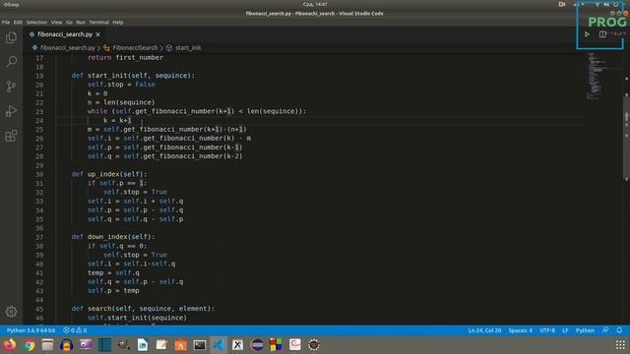This screenshot has height=354, width=630.
Task: Change LF end of line sequence
Action: 565,330
